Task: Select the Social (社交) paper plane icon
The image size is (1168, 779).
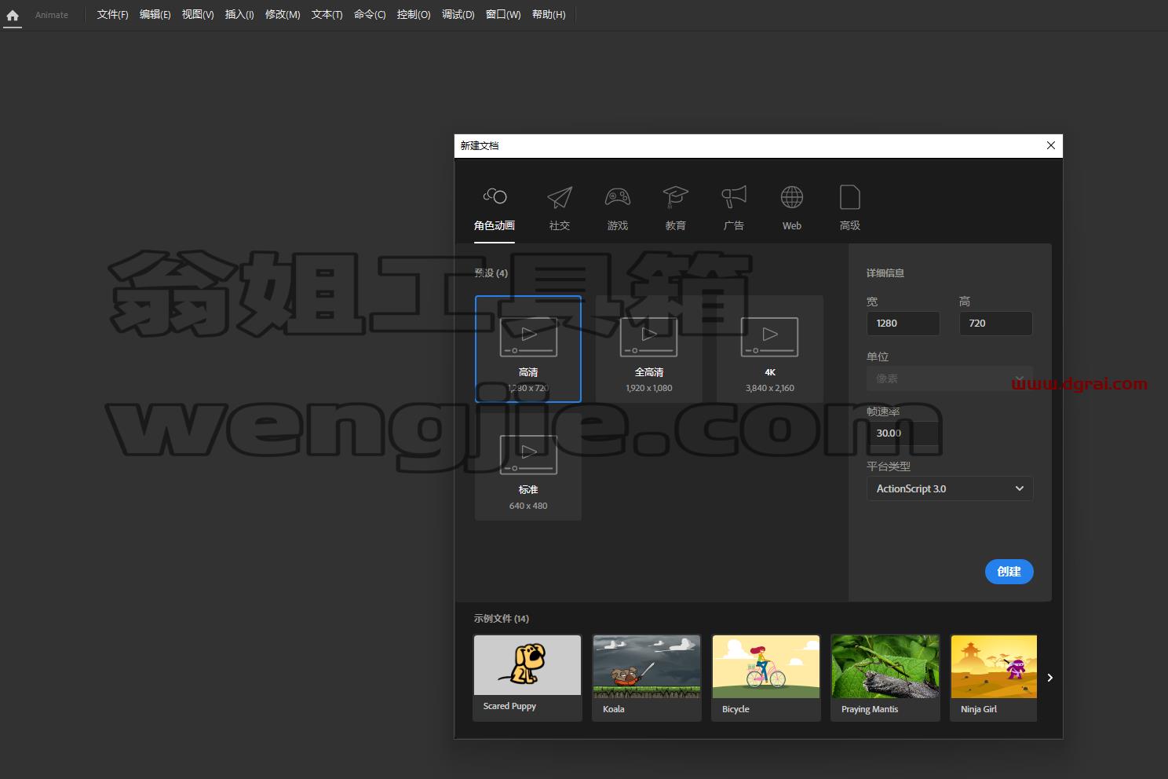Action: 560,198
